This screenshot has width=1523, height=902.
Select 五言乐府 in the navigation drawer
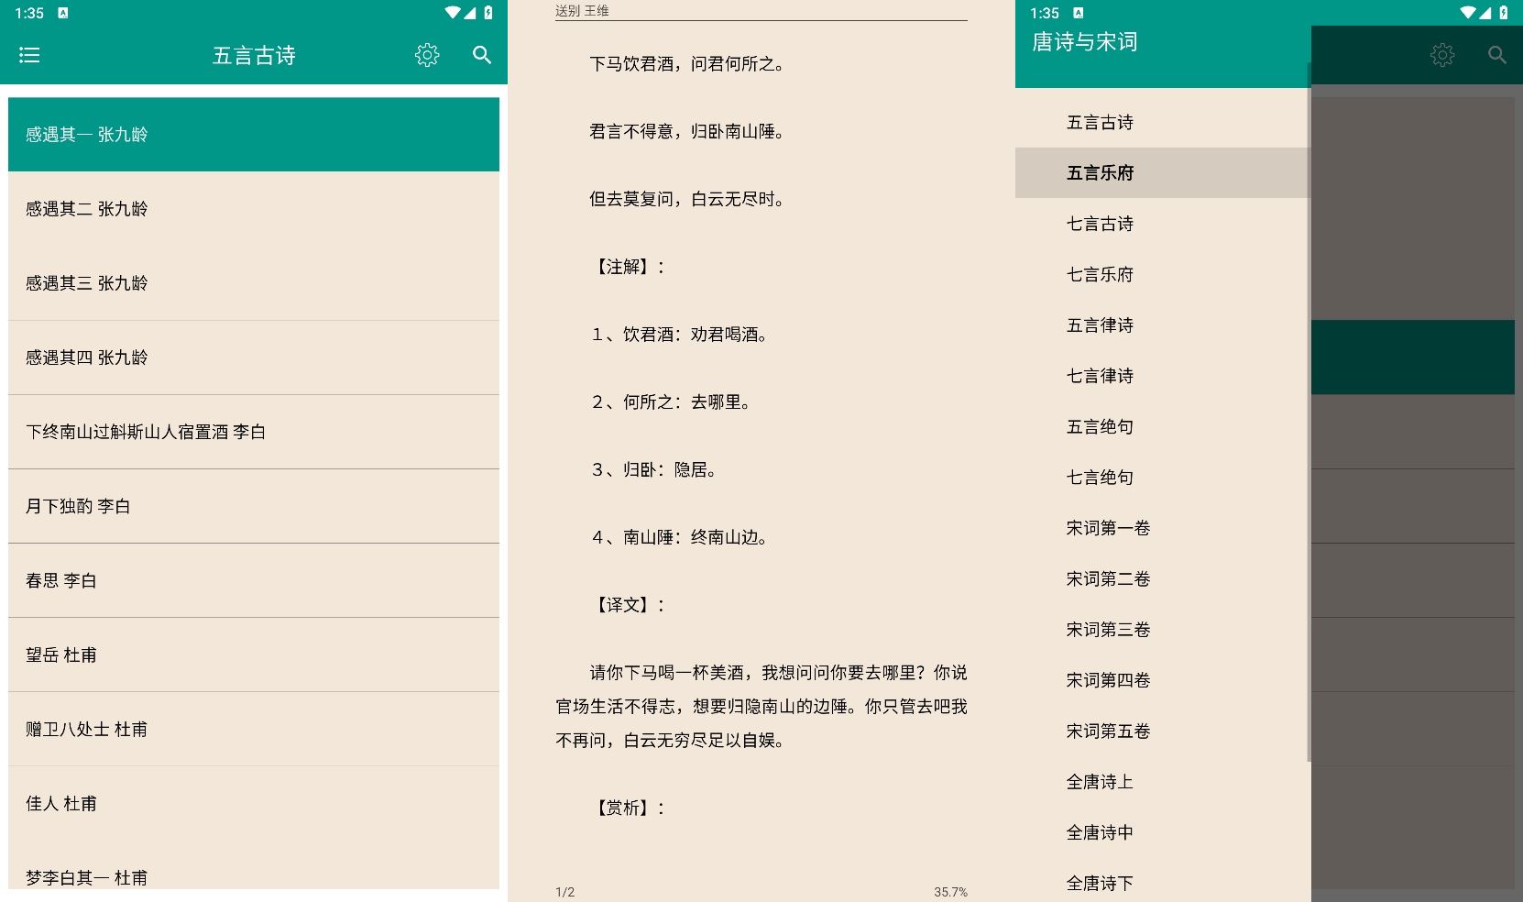[x=1100, y=172]
